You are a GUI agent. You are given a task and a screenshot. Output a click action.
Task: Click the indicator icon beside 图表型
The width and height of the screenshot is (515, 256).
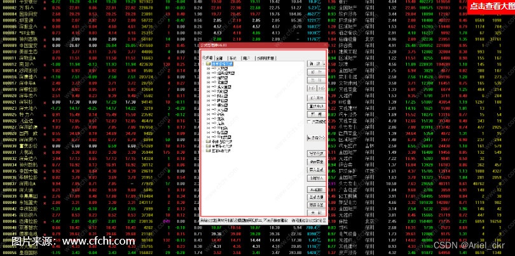tap(214, 96)
